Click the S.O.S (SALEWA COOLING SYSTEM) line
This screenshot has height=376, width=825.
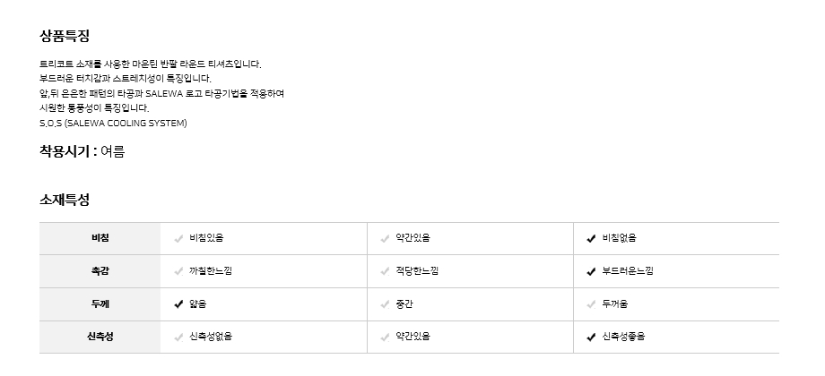click(113, 123)
